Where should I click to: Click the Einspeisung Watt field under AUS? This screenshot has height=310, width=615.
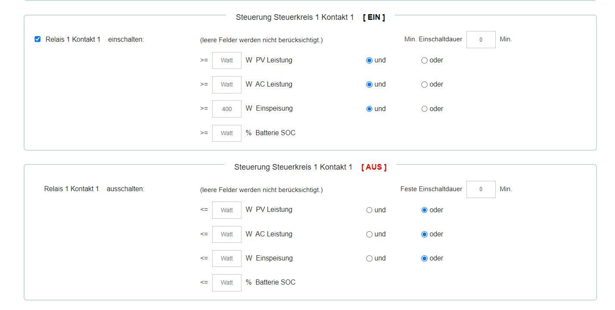point(227,258)
